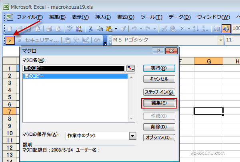
Task: Open the ファイル(F) menu
Action: tap(30, 17)
